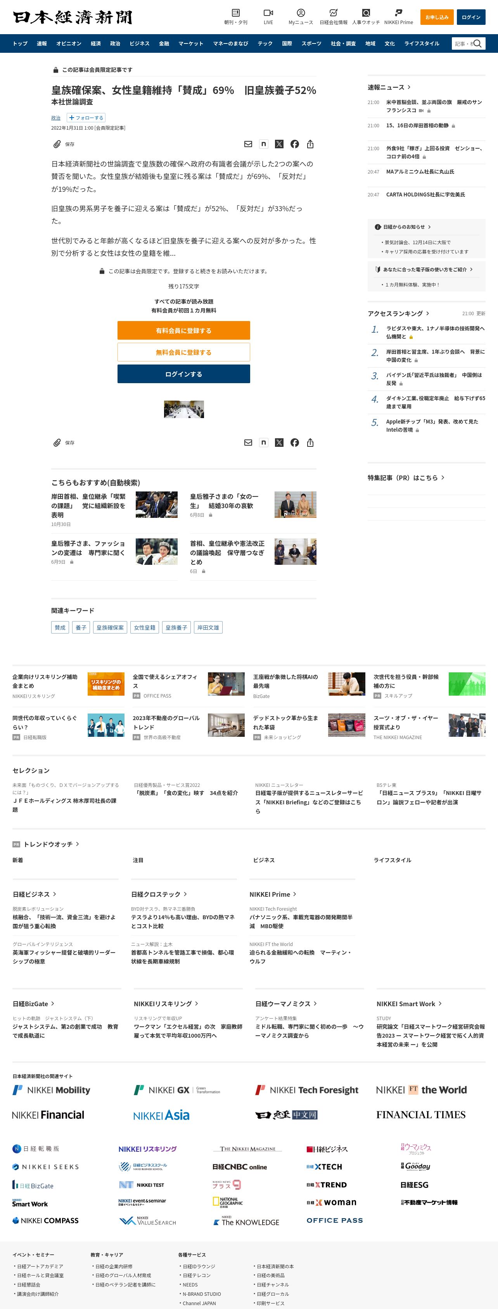Viewport: 498px width, 1309px height.
Task: Open 米中首脳会談、並ぶ両国の旗 headline
Action: [434, 106]
